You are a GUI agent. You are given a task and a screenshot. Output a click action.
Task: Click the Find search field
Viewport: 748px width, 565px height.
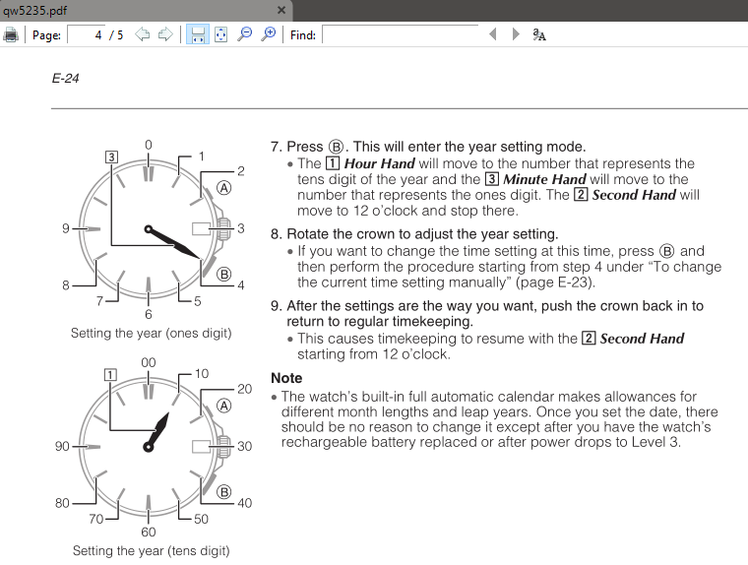pyautogui.click(x=401, y=34)
